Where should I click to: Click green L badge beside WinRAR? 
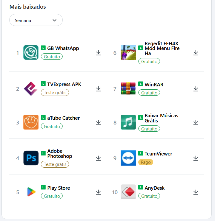(141, 84)
